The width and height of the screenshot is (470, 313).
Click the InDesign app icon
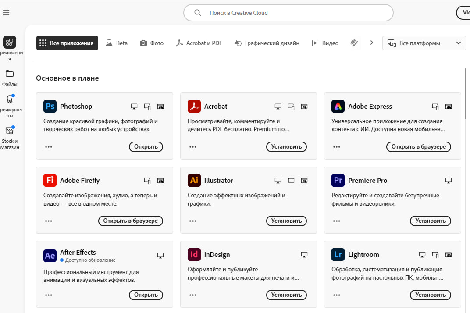pos(194,255)
